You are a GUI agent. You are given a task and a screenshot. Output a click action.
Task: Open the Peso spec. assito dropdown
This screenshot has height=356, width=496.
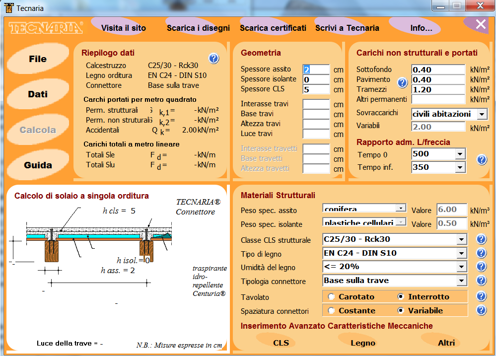click(x=401, y=208)
